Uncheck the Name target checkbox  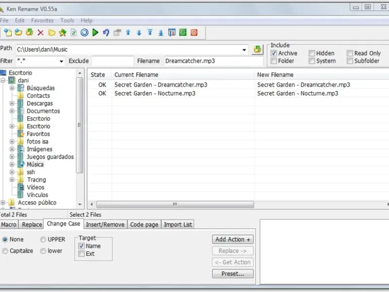pos(81,246)
